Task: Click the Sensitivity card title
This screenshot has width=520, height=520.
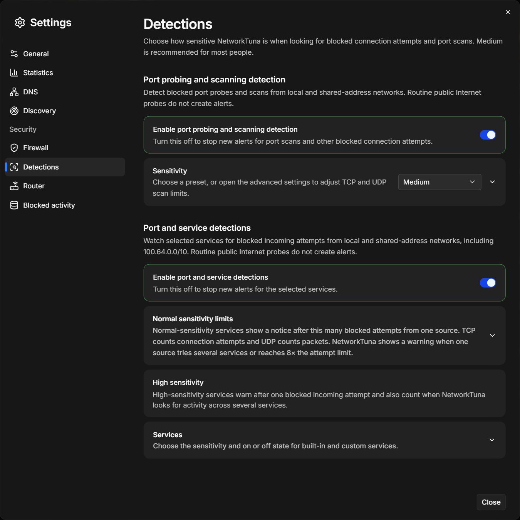Action: coord(170,171)
